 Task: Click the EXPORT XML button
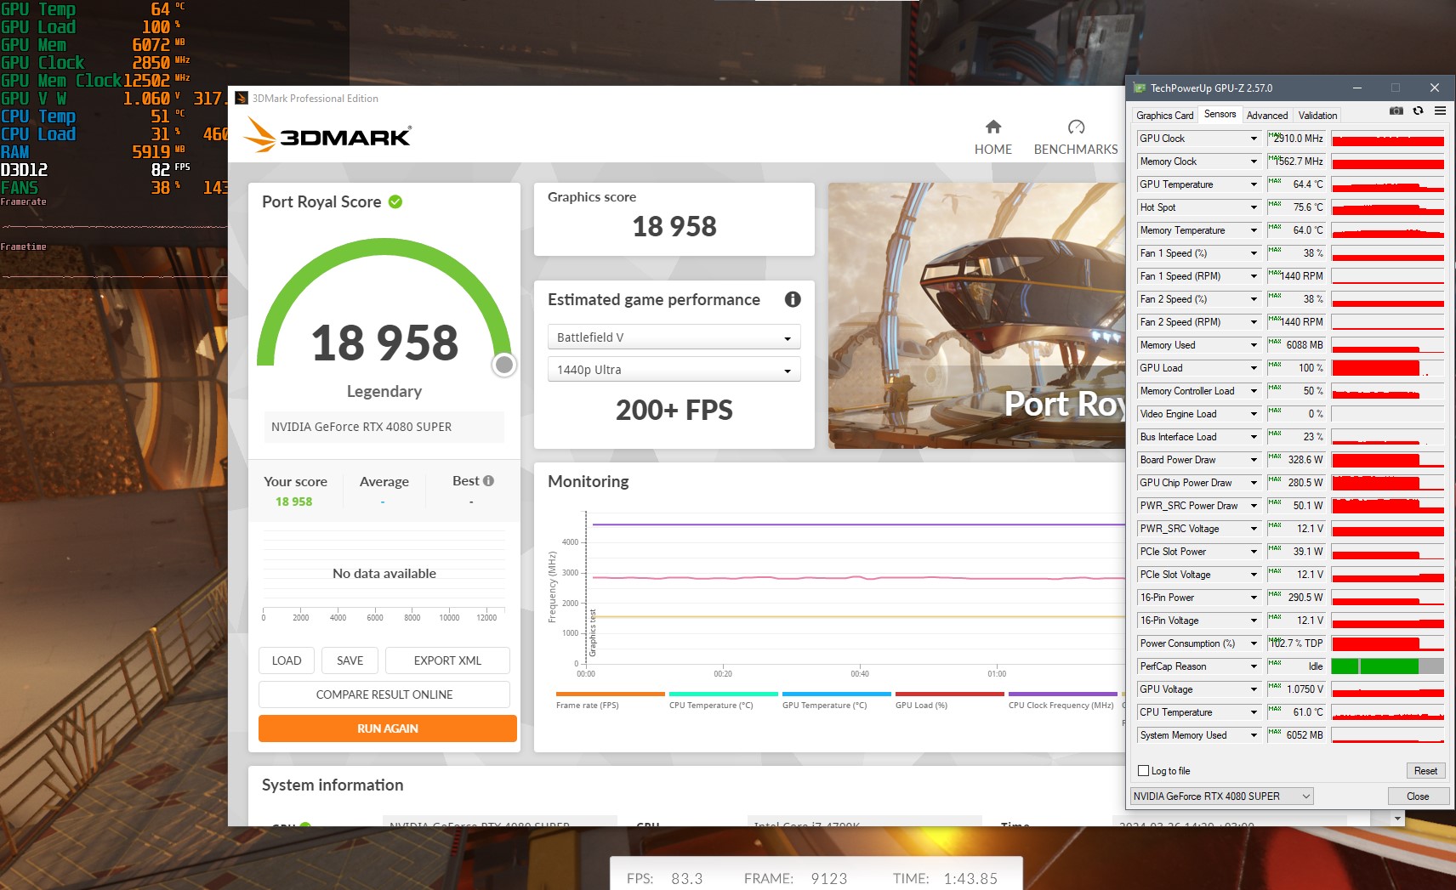click(447, 660)
